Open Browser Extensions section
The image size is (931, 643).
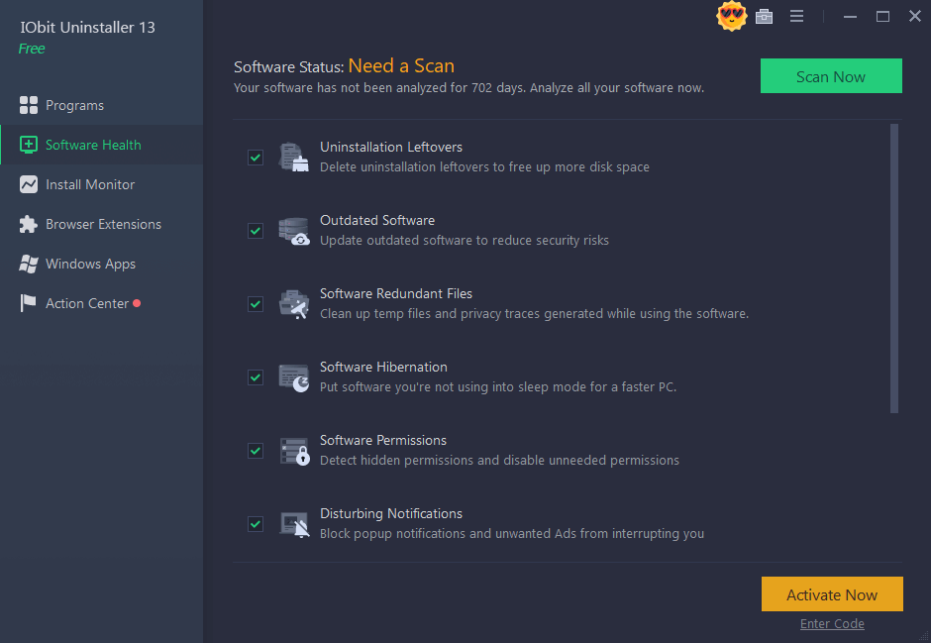point(102,225)
